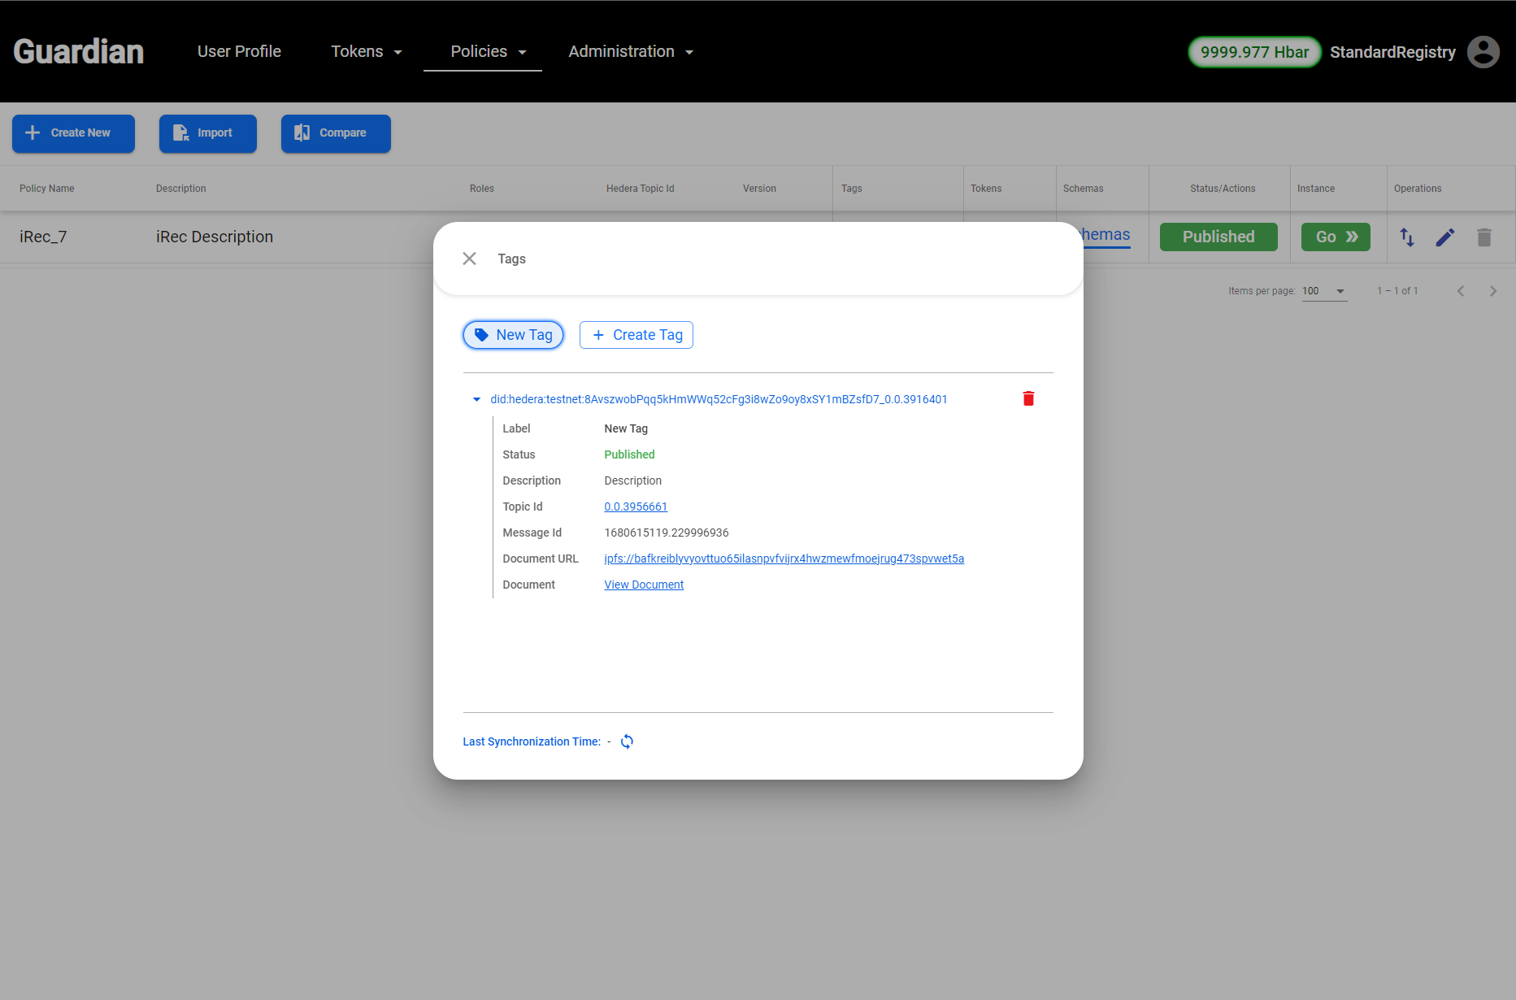Open the Administration dropdown menu
Screen dimensions: 1516x1000
(631, 51)
